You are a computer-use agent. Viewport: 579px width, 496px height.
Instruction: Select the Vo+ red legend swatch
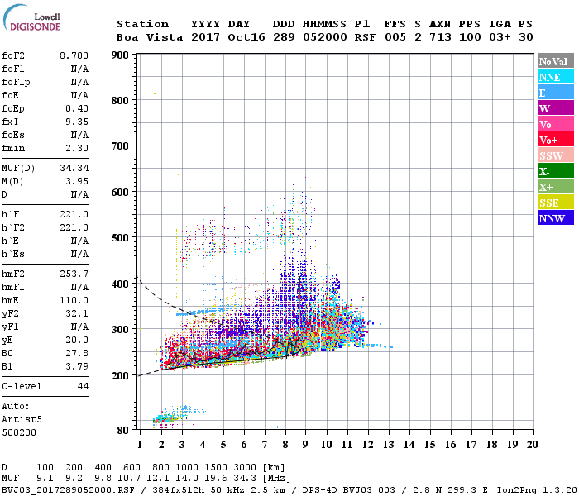coord(556,140)
